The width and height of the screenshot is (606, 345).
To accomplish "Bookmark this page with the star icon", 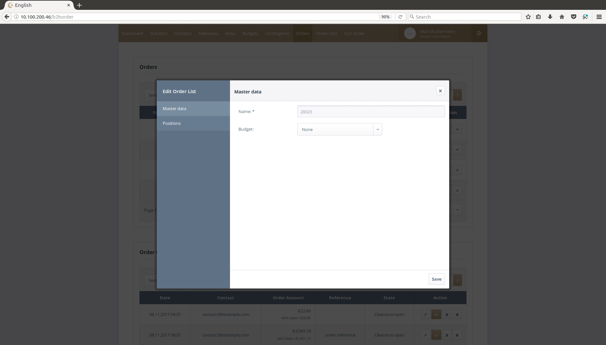I will tap(528, 17).
